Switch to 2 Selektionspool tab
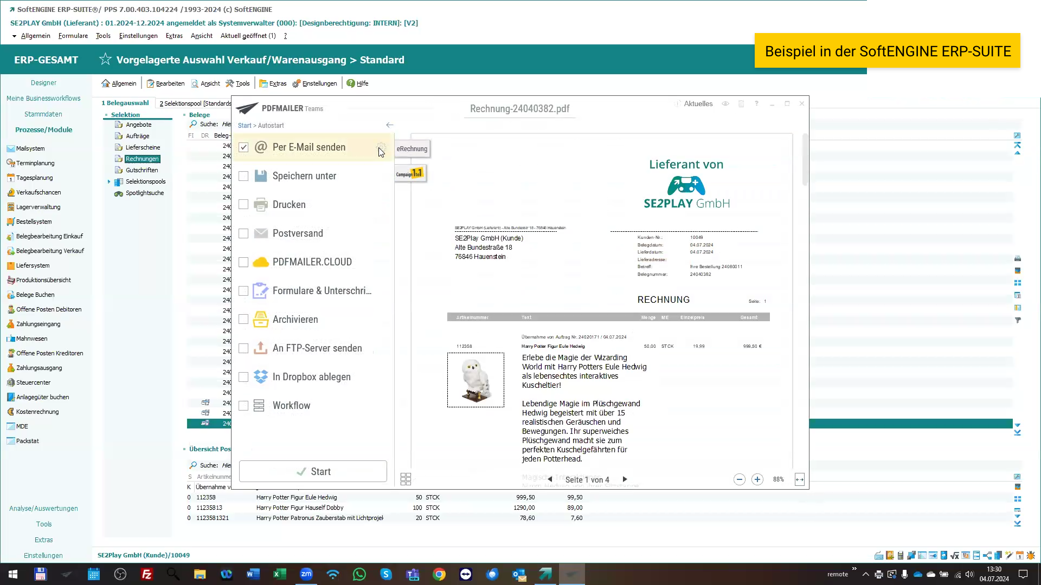 click(195, 103)
